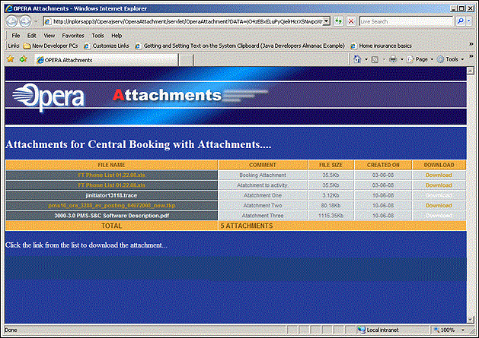Click the red Stop loading icon
479x338 pixels.
[x=351, y=21]
